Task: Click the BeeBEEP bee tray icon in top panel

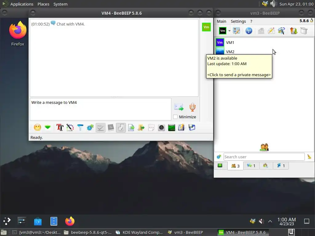Action: point(265,4)
